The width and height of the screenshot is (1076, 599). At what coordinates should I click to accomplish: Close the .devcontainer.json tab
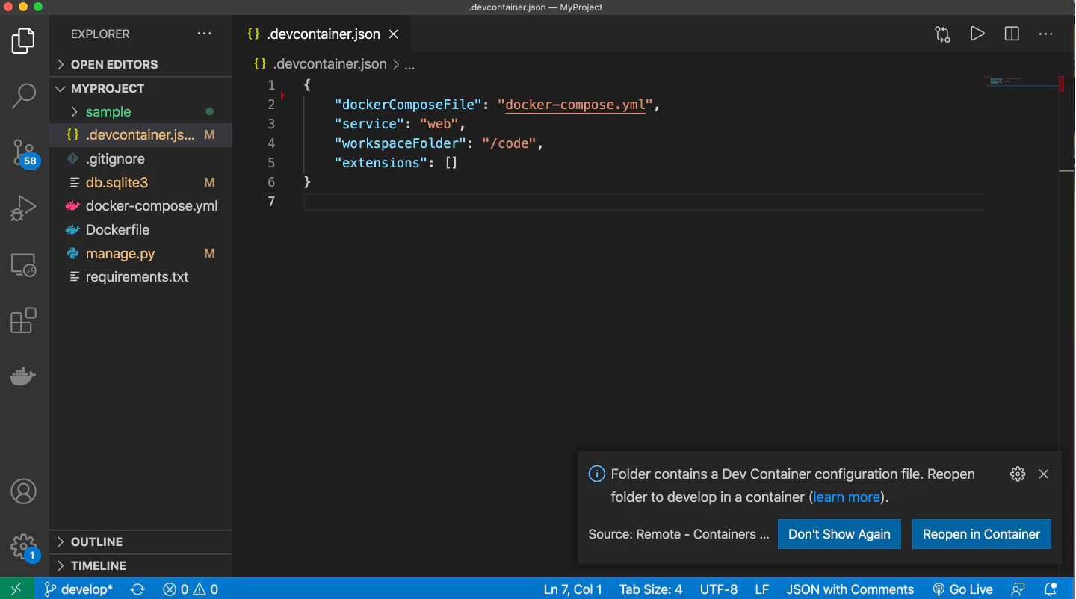[394, 34]
